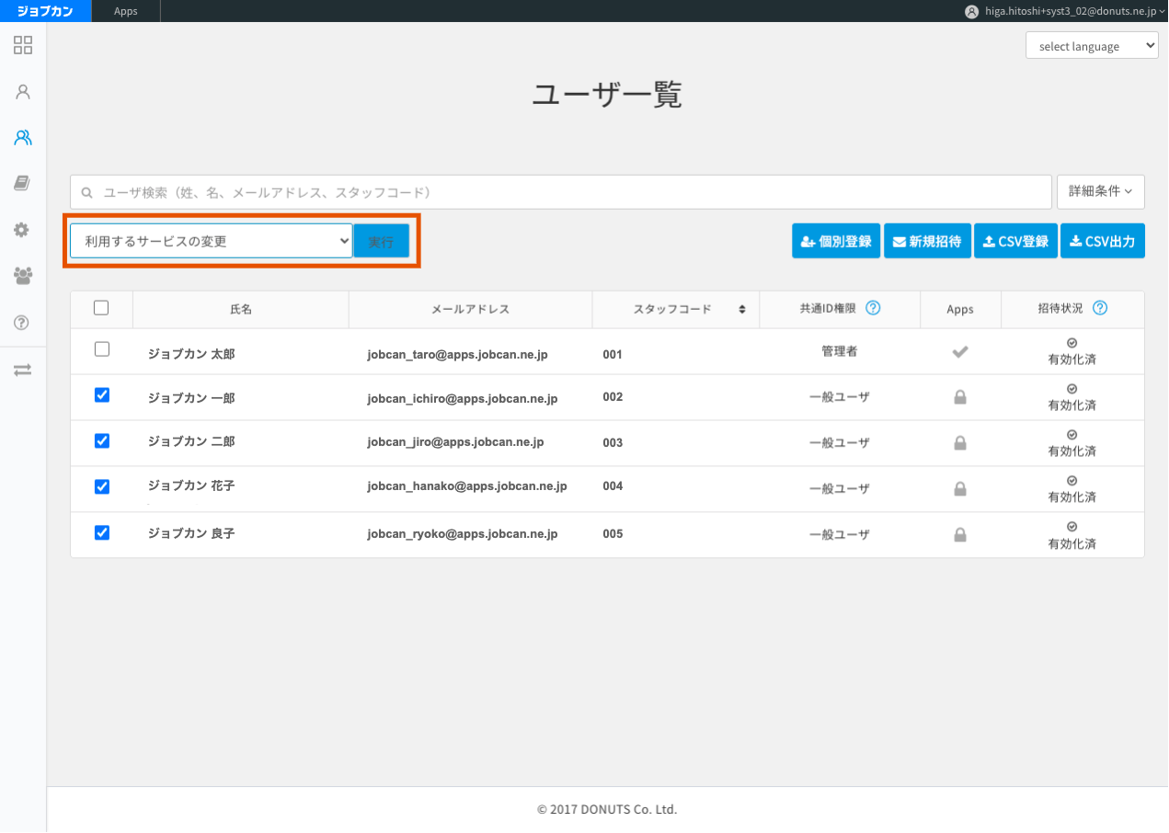The image size is (1169, 833).
Task: Uncheck the box for ジョブカン 花子
Action: (x=102, y=486)
